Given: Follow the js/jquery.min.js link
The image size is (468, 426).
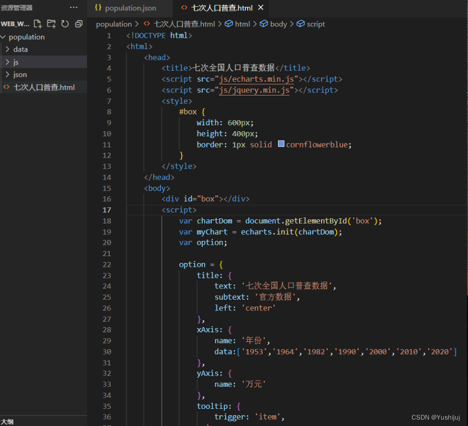Looking at the screenshot, I should [x=254, y=90].
